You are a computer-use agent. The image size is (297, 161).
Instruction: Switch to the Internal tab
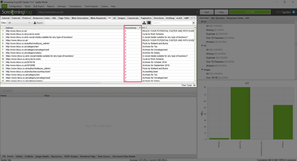coord(6,18)
